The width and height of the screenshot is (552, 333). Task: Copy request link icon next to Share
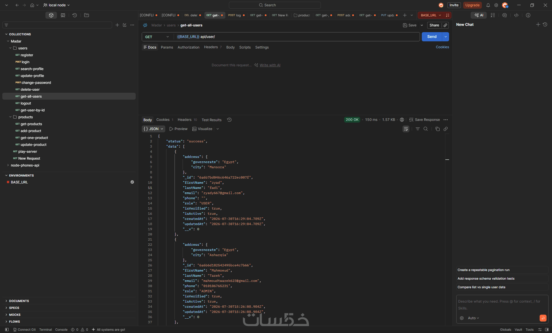click(x=445, y=25)
